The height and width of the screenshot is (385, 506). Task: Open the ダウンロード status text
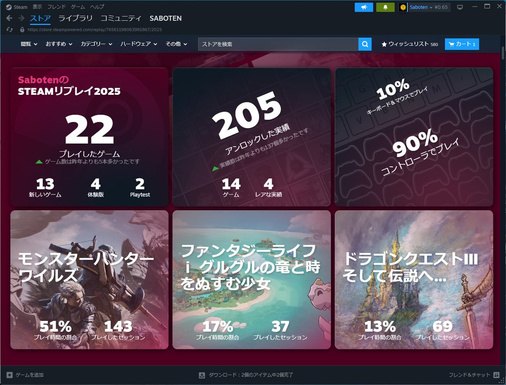[251, 375]
